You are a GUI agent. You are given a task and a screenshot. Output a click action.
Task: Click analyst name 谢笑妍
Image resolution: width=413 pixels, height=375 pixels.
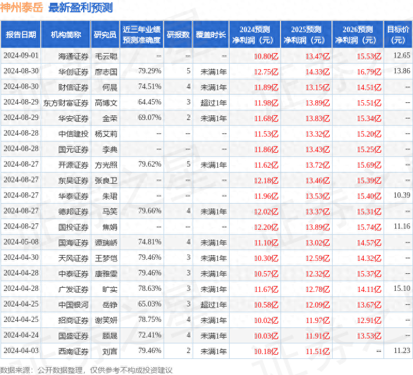106,320
